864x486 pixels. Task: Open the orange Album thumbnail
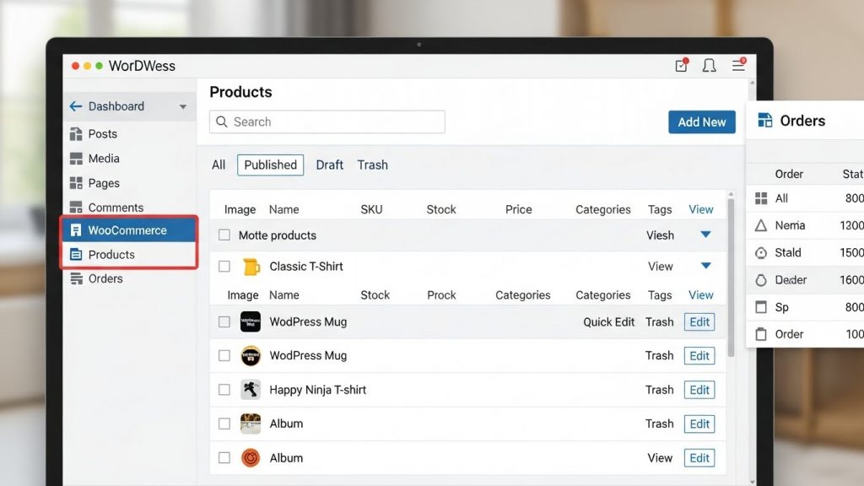[x=250, y=457]
